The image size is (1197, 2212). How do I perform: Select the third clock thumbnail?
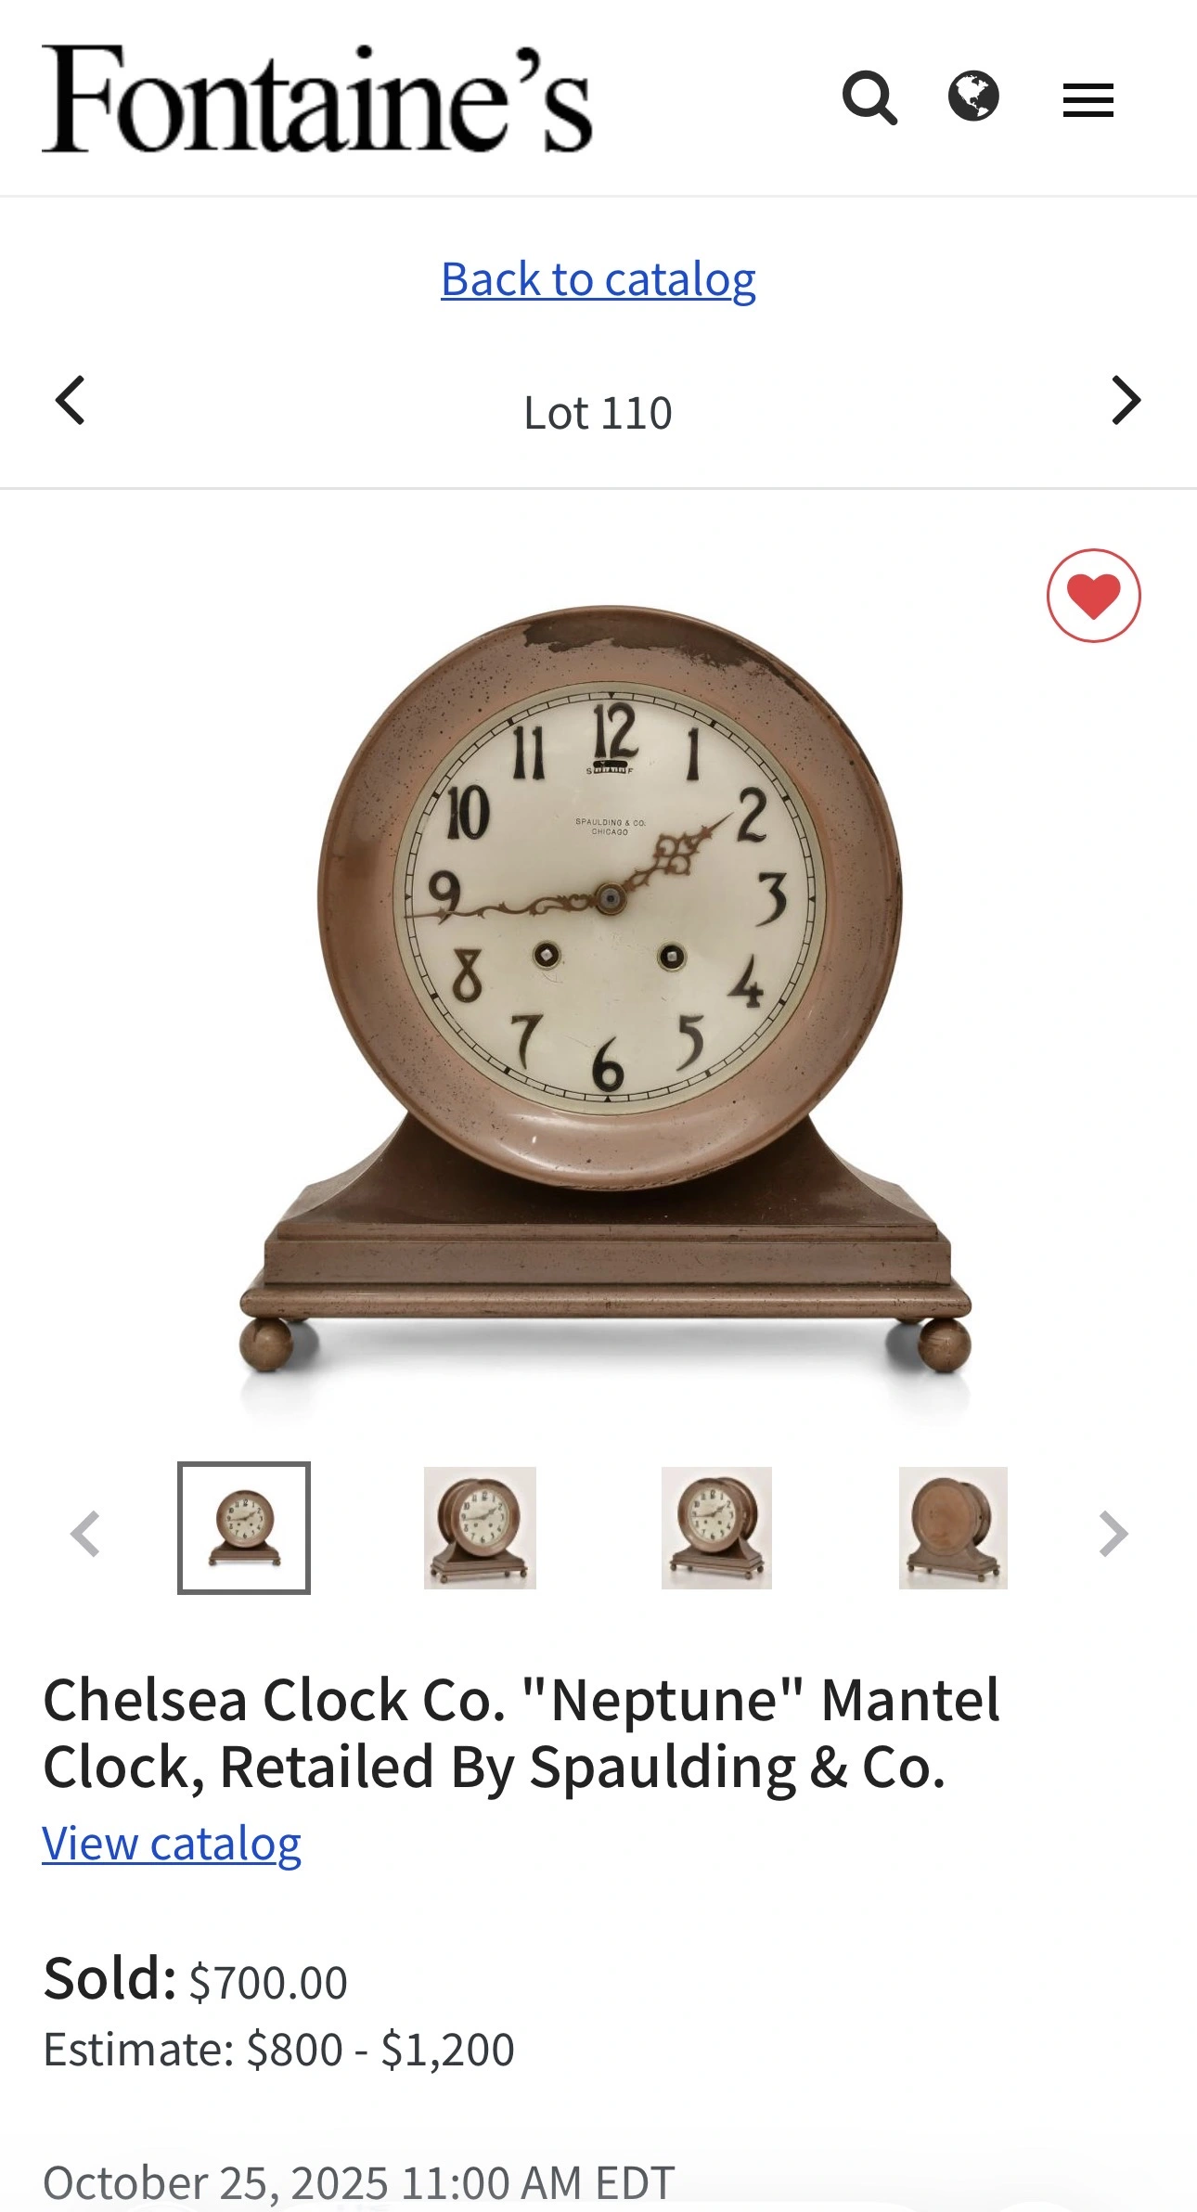coord(716,1528)
